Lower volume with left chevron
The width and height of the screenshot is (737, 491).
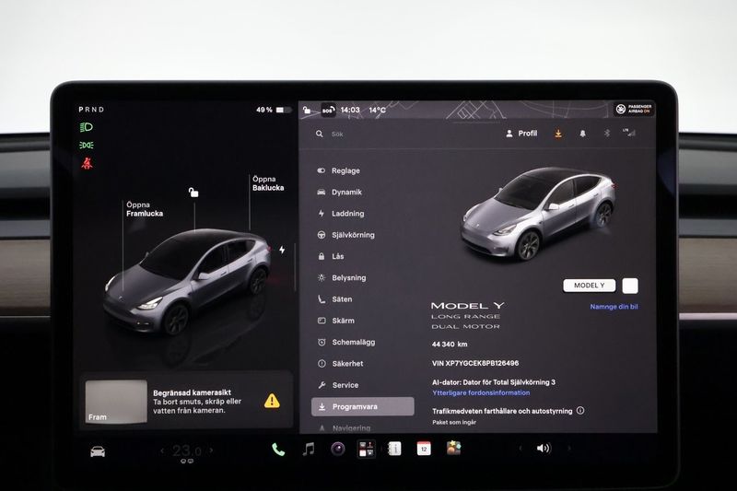click(x=520, y=449)
